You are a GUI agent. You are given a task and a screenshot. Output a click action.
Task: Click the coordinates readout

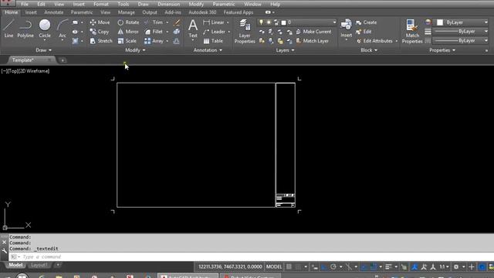(x=230, y=266)
